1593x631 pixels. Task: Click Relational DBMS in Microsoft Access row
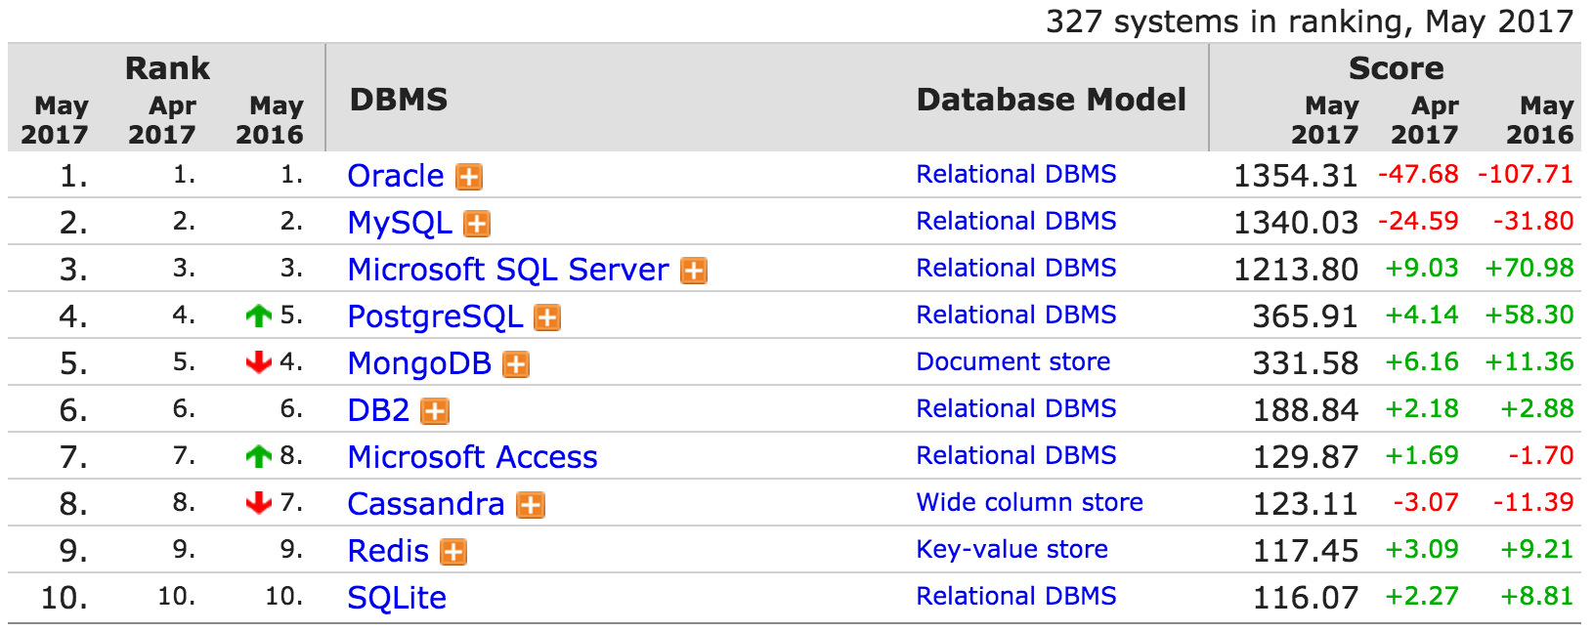tap(1016, 455)
